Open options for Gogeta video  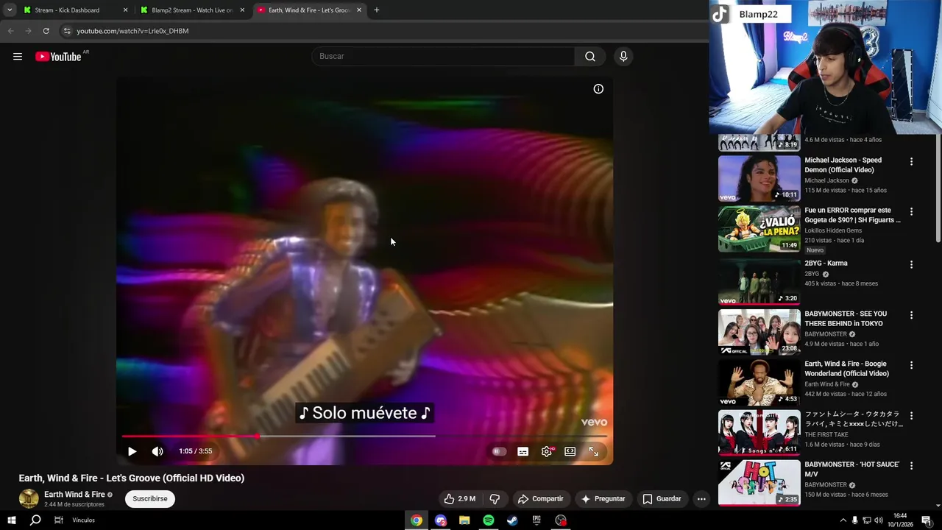911,211
